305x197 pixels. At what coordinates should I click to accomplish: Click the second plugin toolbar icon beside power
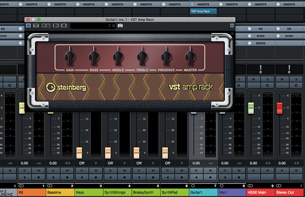coord(36,26)
